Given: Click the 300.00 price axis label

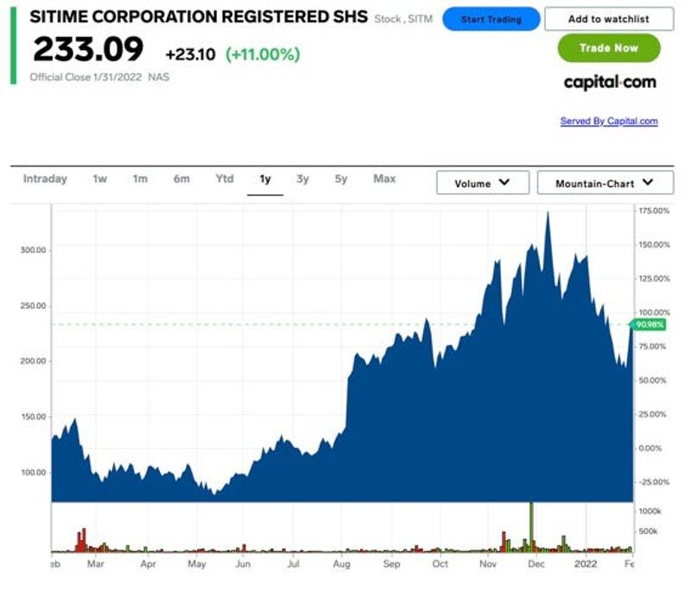Looking at the screenshot, I should (33, 250).
